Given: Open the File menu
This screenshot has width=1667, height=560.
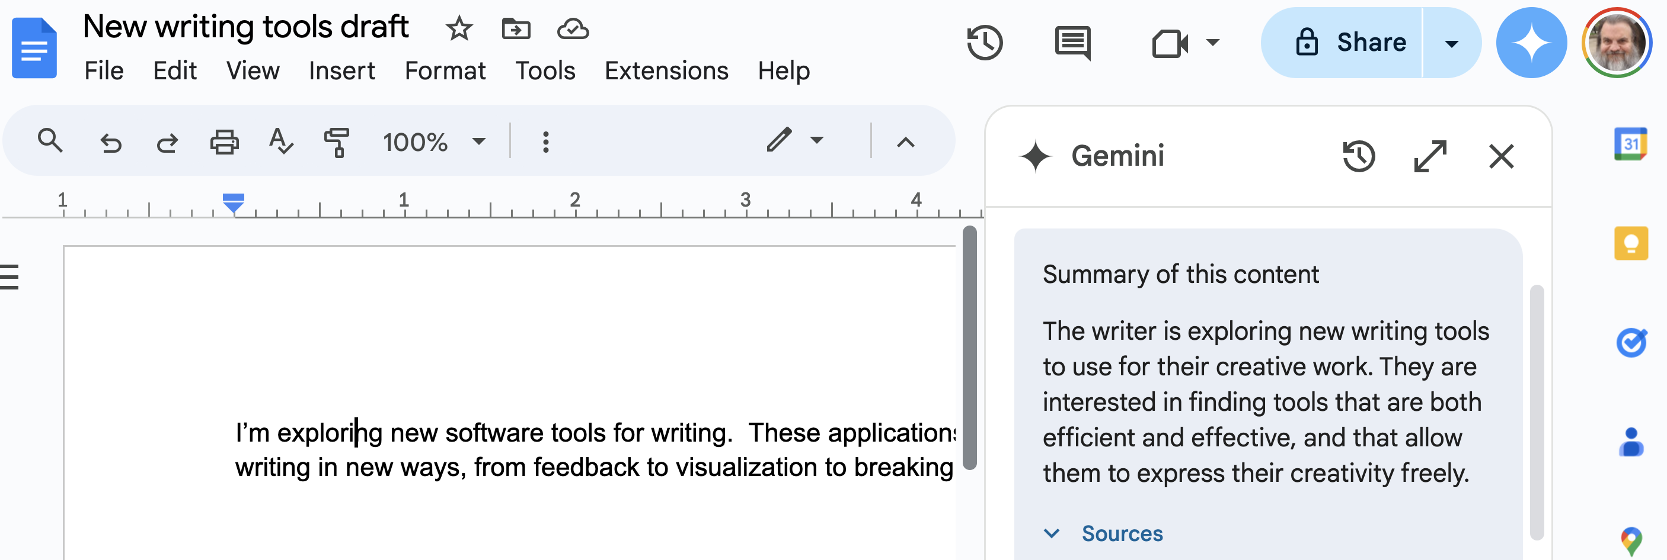Looking at the screenshot, I should coord(104,70).
